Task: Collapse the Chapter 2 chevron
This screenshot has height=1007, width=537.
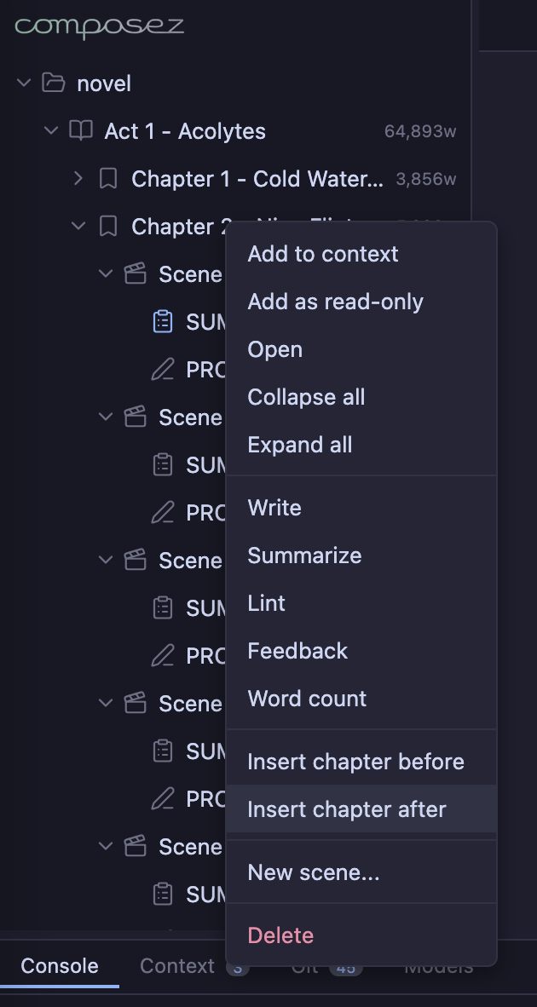Action: point(79,227)
